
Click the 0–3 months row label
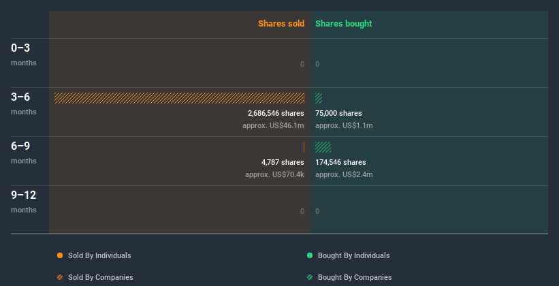coord(24,54)
